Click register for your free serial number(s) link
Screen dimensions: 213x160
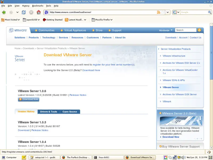pyautogui.click(x=114, y=65)
